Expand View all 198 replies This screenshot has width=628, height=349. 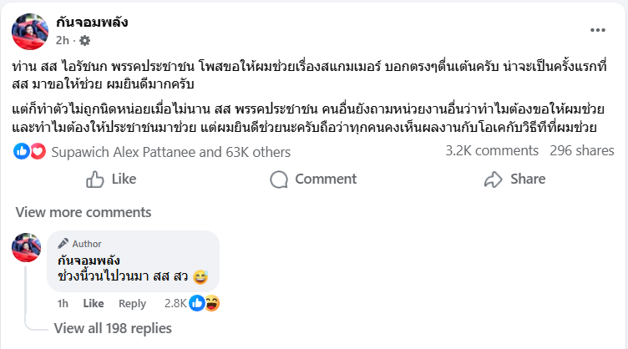point(113,328)
